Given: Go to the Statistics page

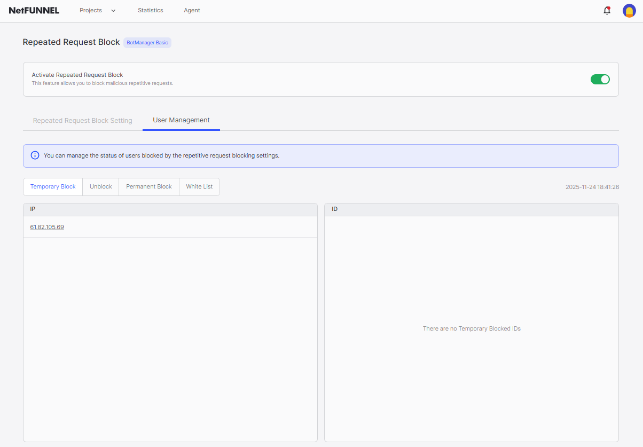Looking at the screenshot, I should point(151,11).
